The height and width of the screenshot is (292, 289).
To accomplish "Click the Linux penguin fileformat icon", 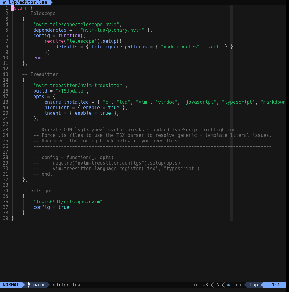I will [218, 285].
